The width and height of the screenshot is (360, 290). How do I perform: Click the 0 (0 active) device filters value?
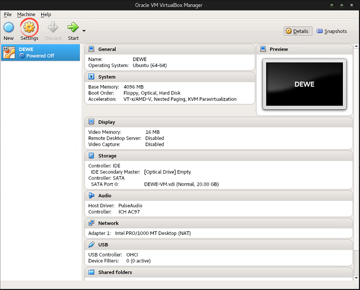[x=138, y=261]
